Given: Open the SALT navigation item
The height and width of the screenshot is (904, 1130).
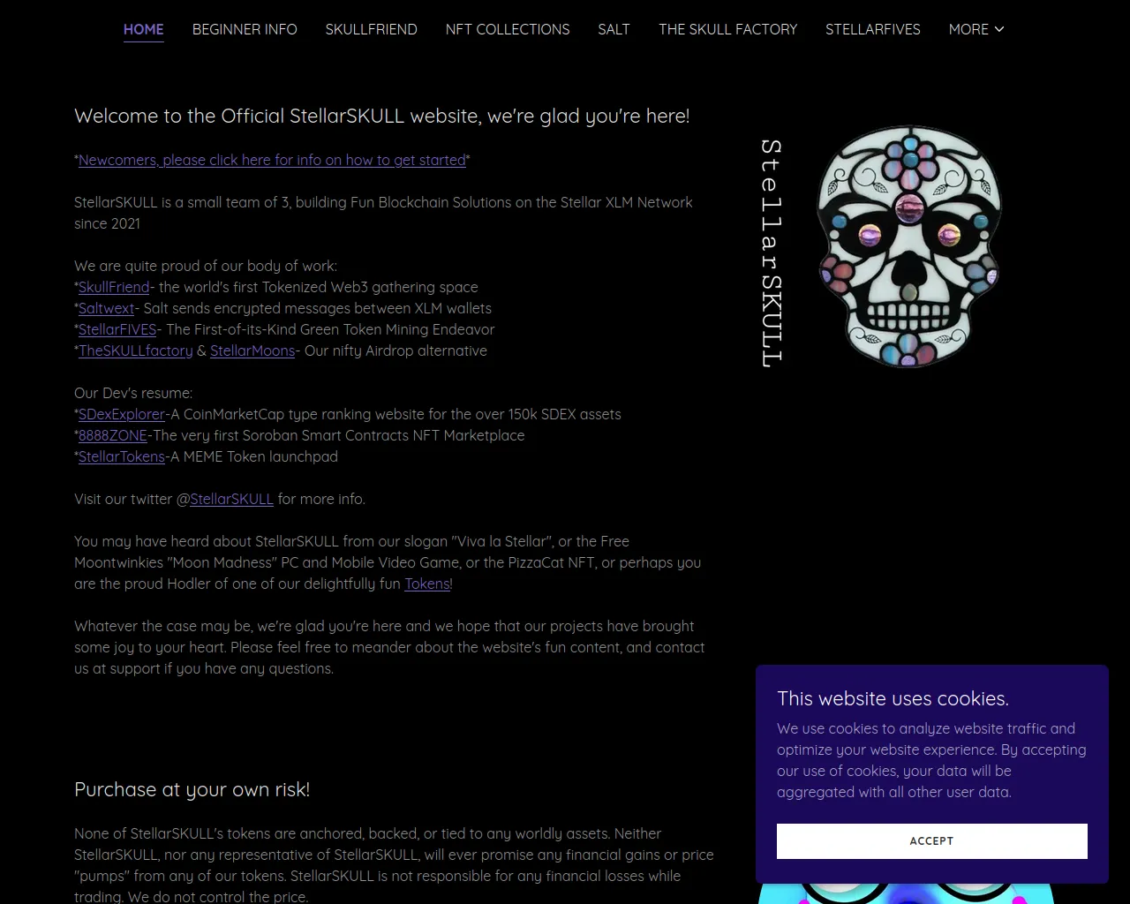Looking at the screenshot, I should point(614,29).
